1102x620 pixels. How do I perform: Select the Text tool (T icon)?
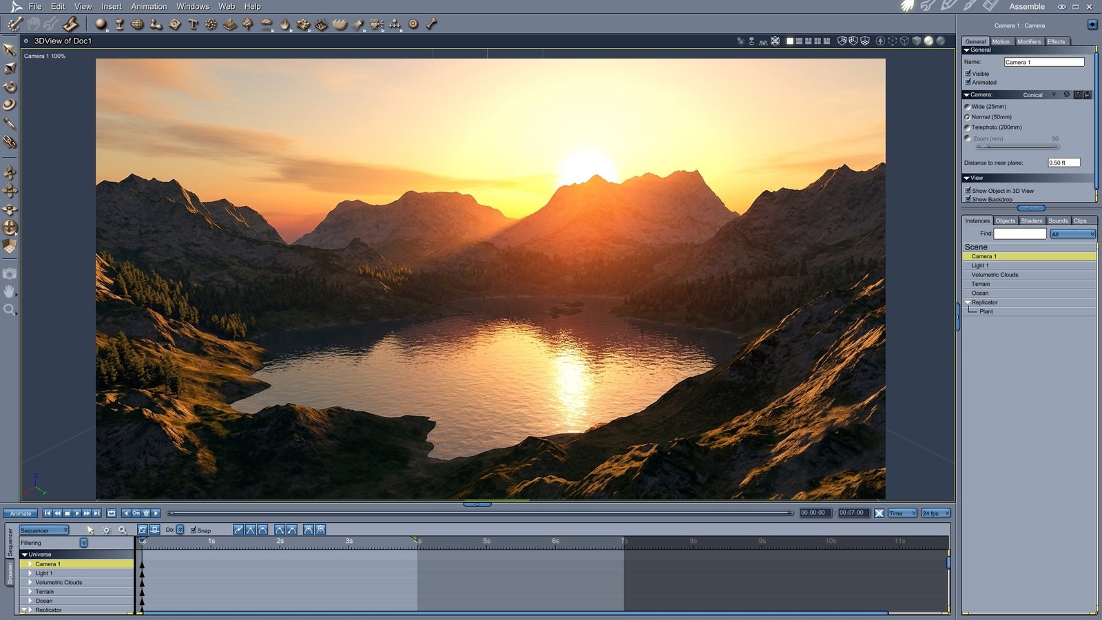[x=193, y=24]
